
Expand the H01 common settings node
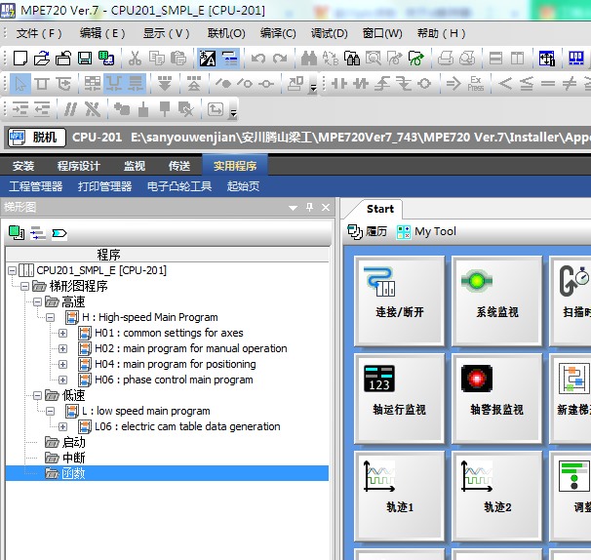click(63, 333)
